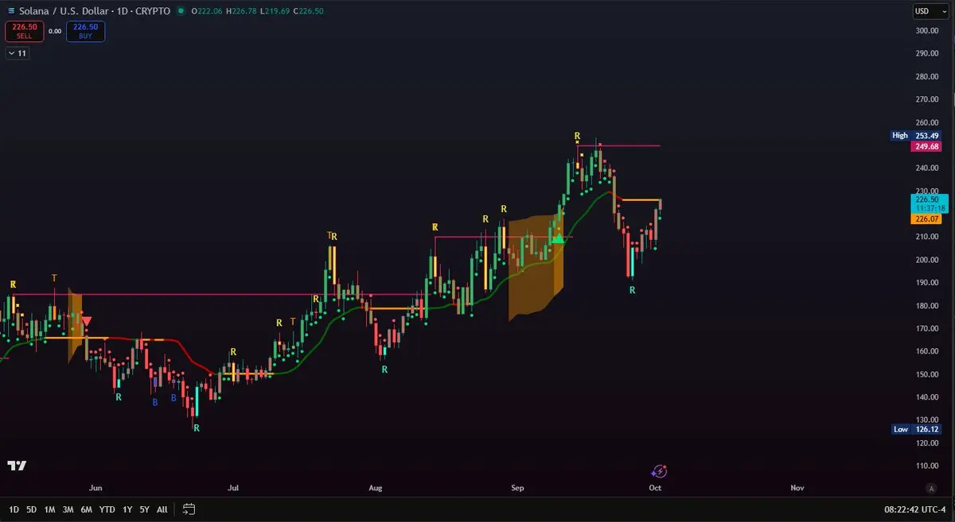Click the Sep label on time axis
955x522 pixels.
pos(518,486)
